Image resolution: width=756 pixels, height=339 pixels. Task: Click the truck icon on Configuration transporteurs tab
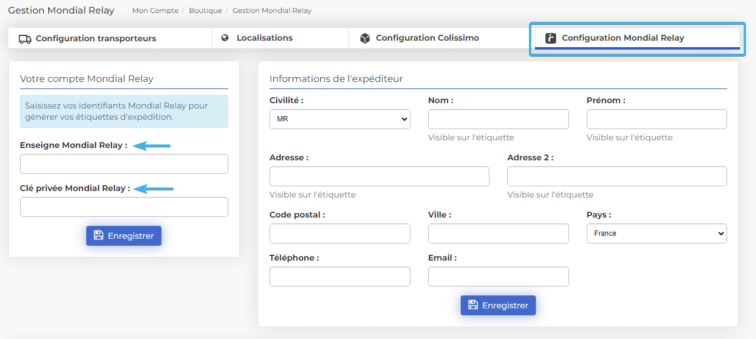click(25, 39)
